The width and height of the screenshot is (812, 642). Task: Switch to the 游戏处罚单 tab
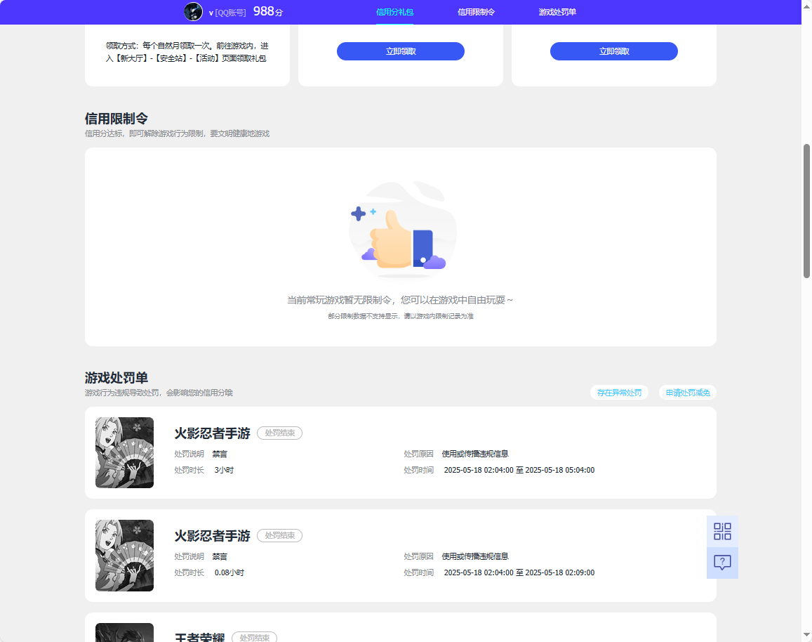(x=557, y=11)
